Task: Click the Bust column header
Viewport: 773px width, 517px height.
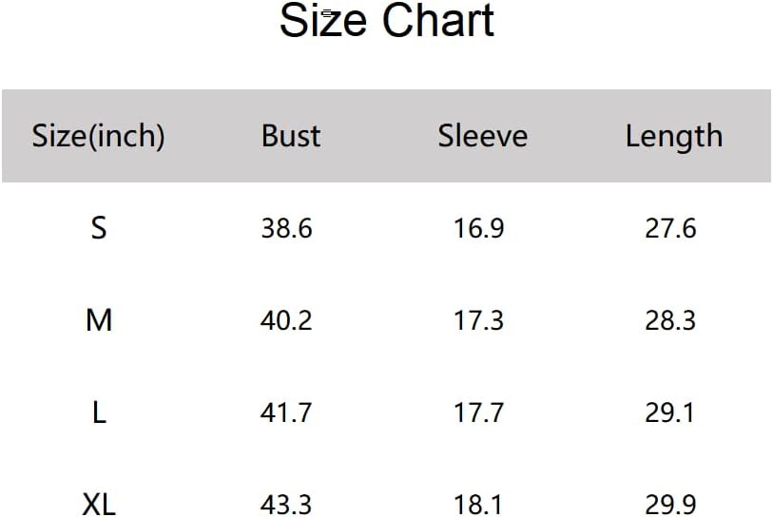Action: (x=291, y=136)
